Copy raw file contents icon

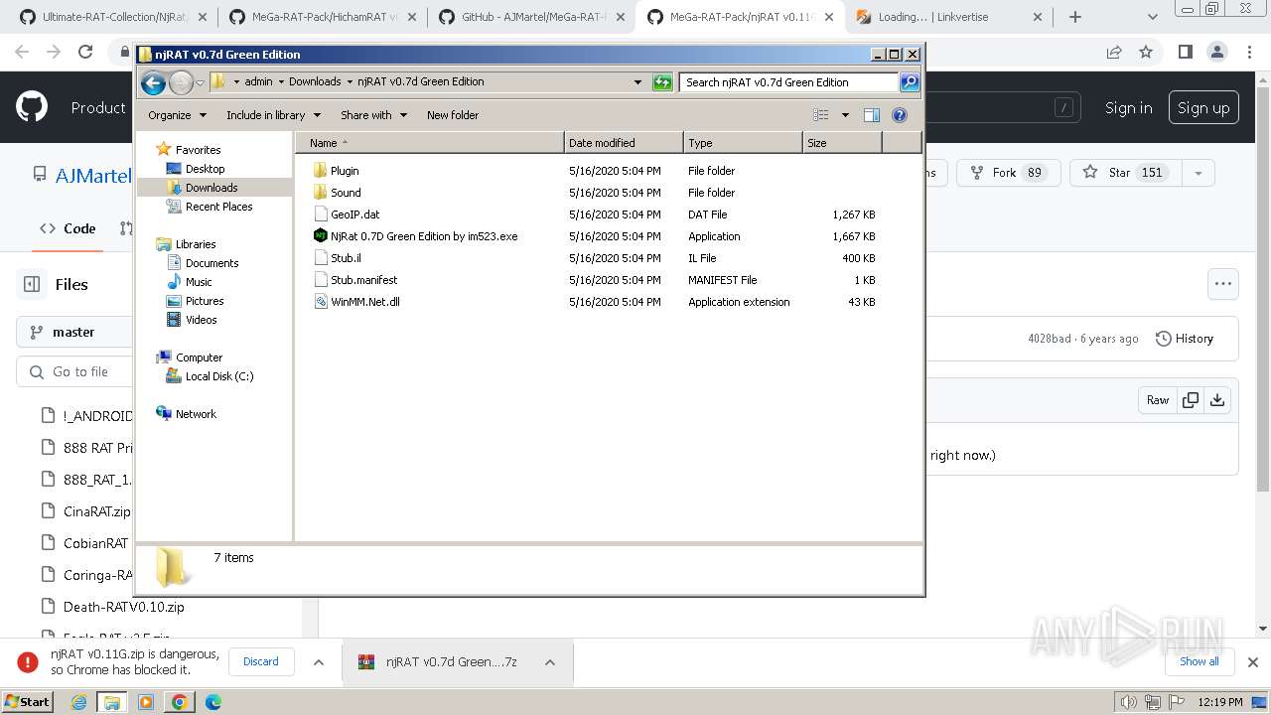tap(1190, 400)
